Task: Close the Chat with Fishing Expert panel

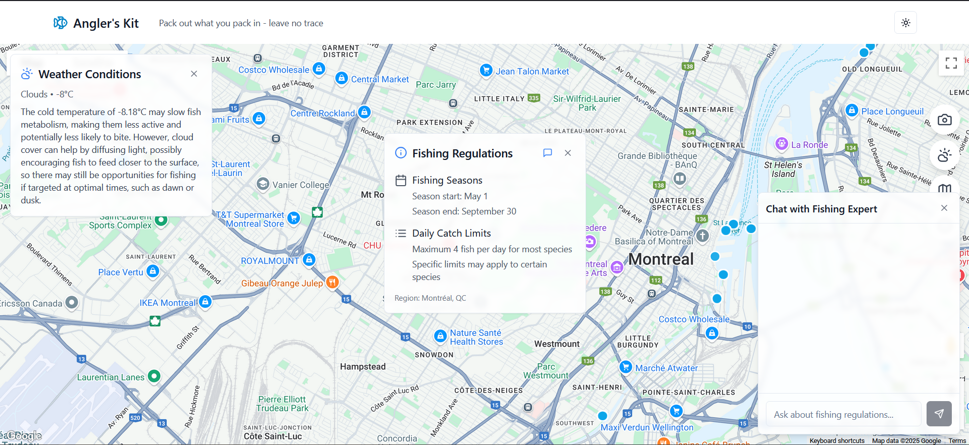Action: pyautogui.click(x=944, y=208)
